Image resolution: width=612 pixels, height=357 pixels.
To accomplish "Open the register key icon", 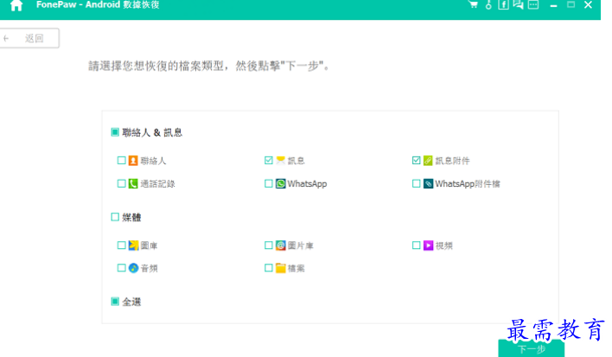I will pyautogui.click(x=488, y=4).
